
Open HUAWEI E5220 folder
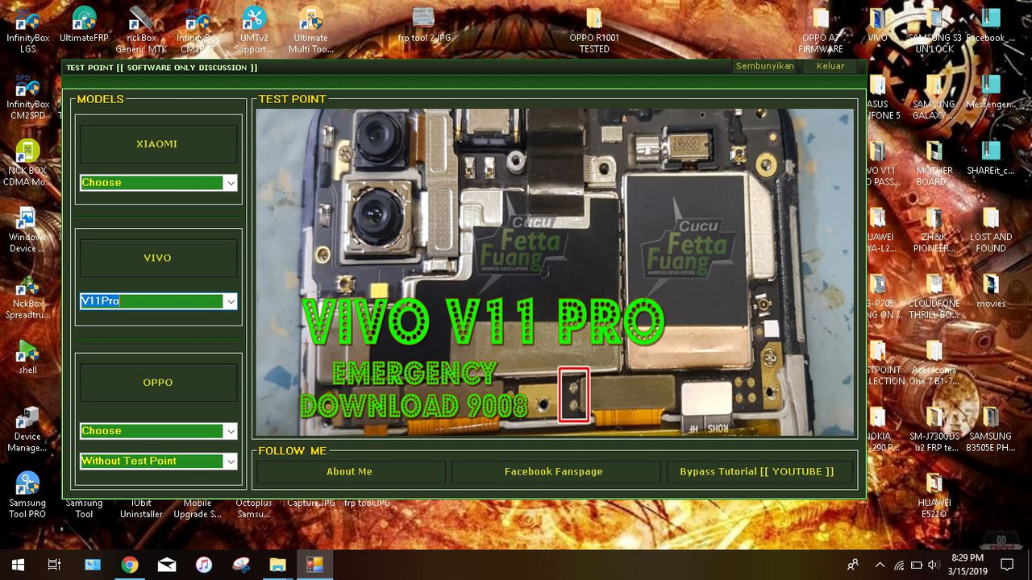[934, 495]
